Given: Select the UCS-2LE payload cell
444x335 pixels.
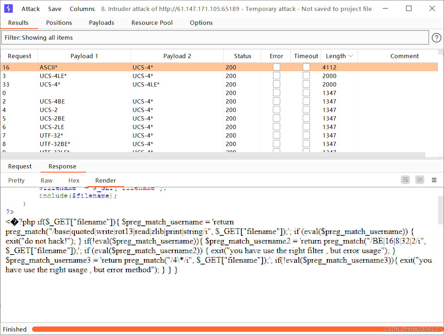Looking at the screenshot, I should pyautogui.click(x=84, y=127).
